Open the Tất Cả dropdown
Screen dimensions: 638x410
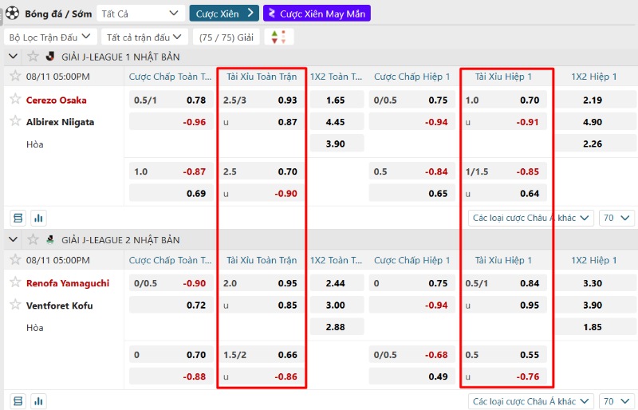point(140,13)
